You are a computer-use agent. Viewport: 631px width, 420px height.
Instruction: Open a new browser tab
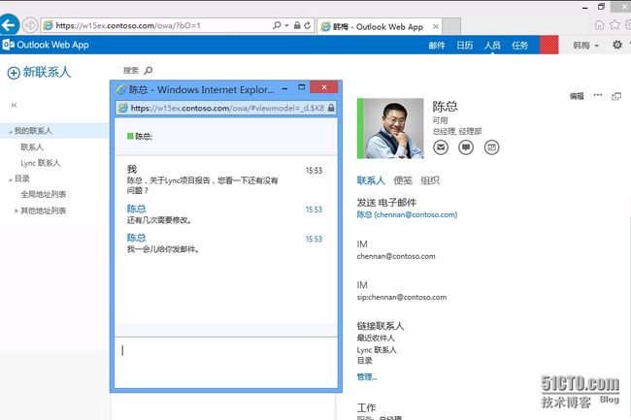451,26
